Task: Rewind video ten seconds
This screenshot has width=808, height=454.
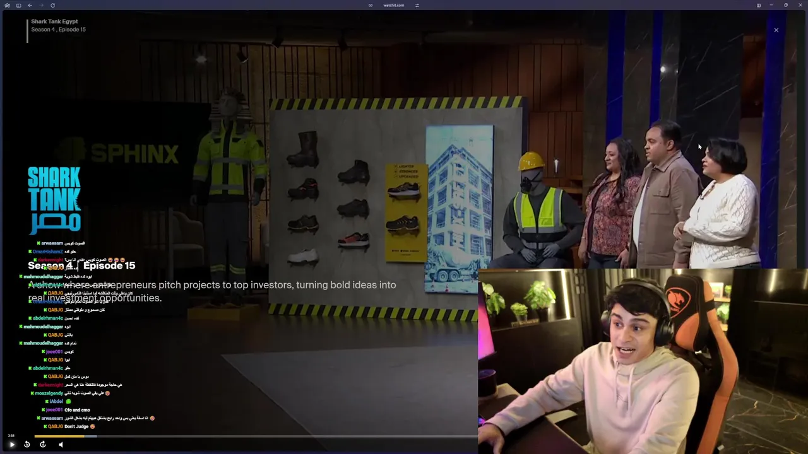Action: [x=27, y=445]
